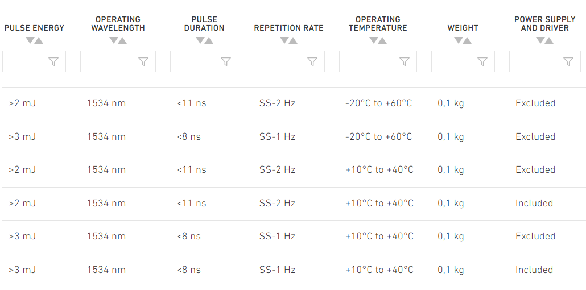
Task: Select the >2 mJ row with Included driver
Action: 294,204
